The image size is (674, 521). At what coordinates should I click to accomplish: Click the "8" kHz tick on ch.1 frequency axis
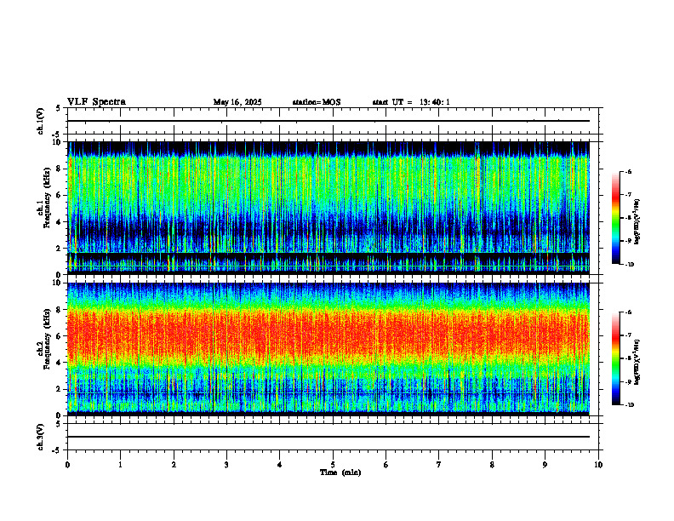pos(60,169)
